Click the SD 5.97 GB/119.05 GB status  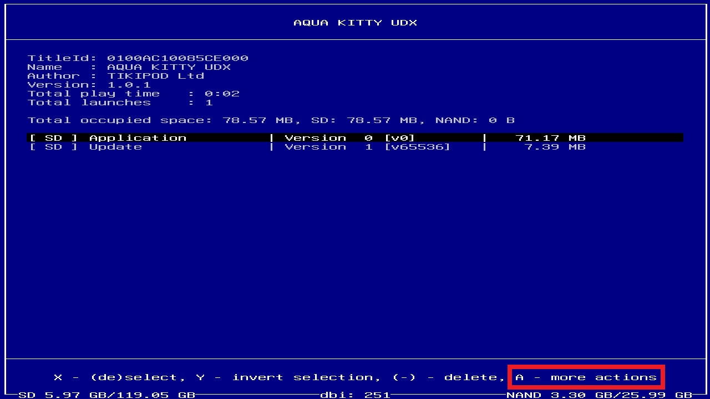(107, 395)
